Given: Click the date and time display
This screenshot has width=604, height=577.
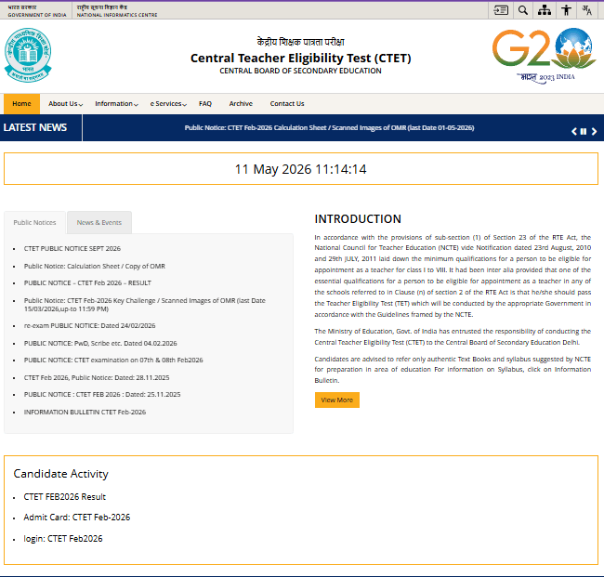Looking at the screenshot, I should 301,169.
